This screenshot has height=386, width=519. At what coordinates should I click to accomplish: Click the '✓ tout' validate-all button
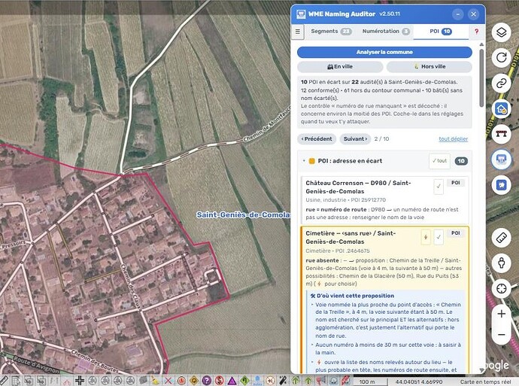click(x=439, y=161)
